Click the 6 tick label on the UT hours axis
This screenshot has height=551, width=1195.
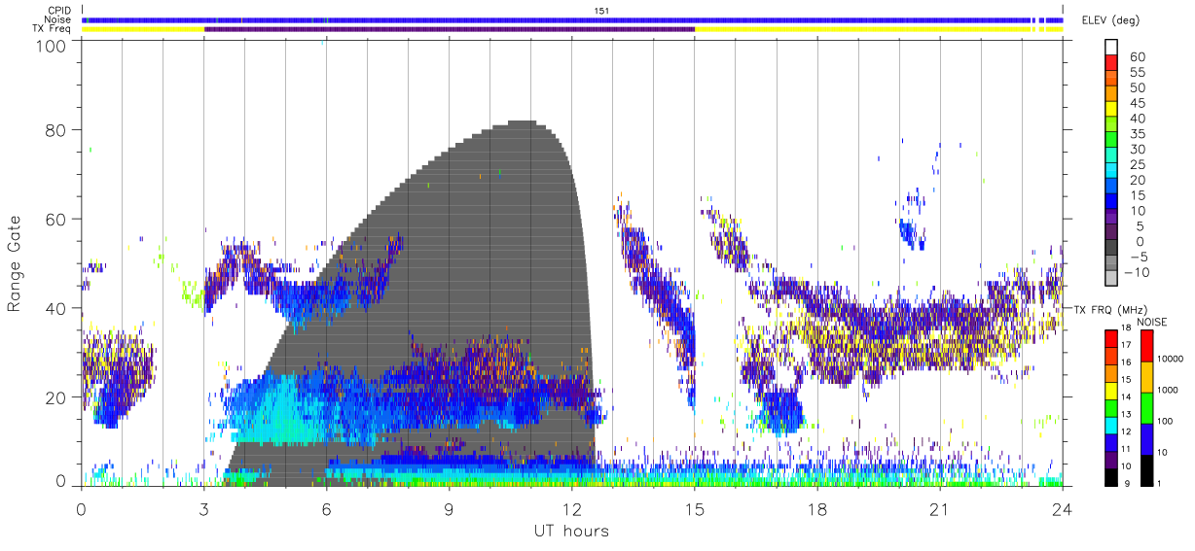[326, 508]
